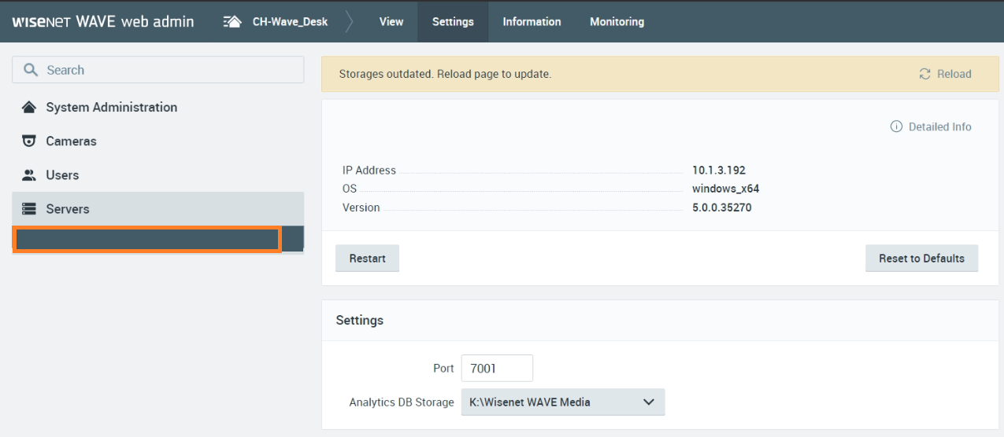Click the Analytics DB Storage label
Viewport: 1004px width, 437px height.
402,402
